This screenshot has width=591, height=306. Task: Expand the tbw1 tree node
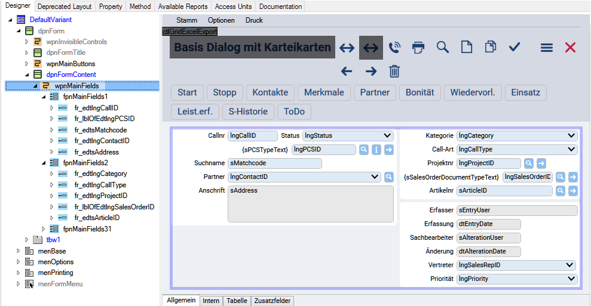pos(27,240)
